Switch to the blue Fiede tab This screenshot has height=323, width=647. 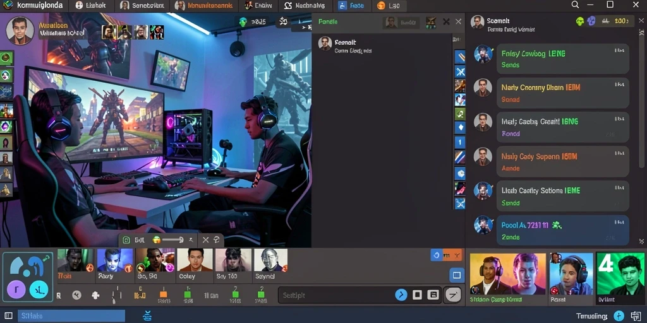tap(351, 5)
